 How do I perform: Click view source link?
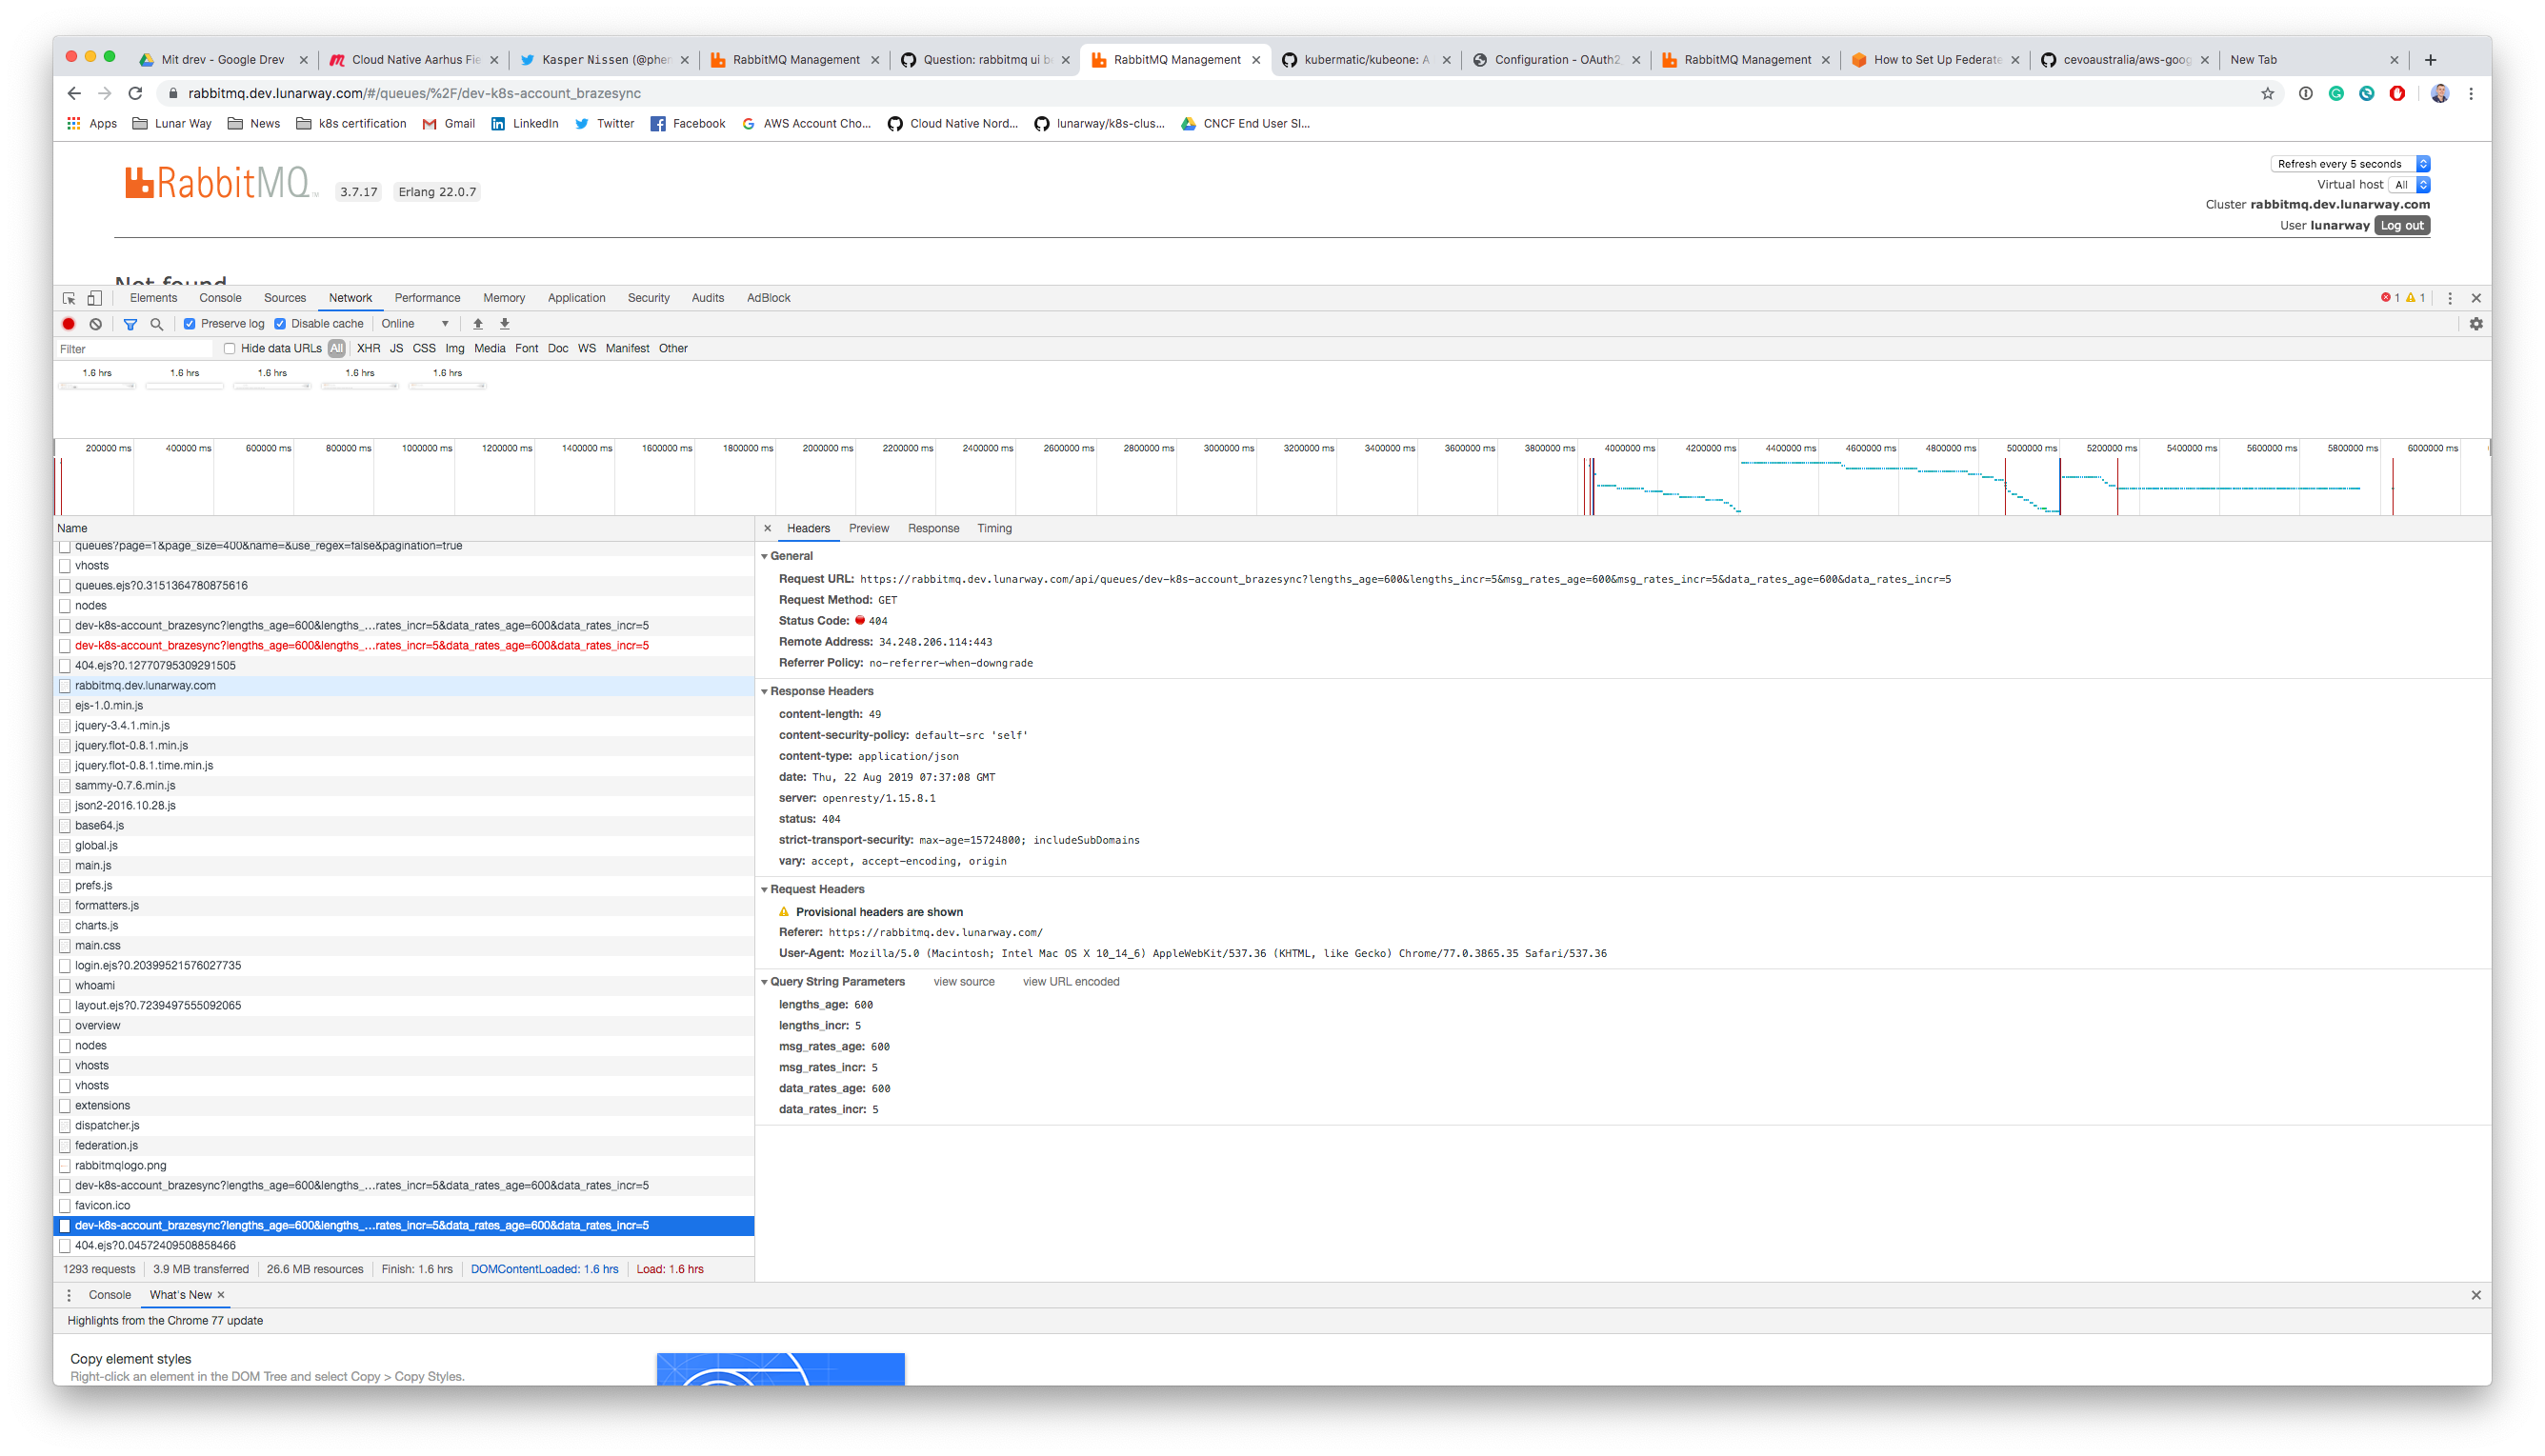click(964, 982)
